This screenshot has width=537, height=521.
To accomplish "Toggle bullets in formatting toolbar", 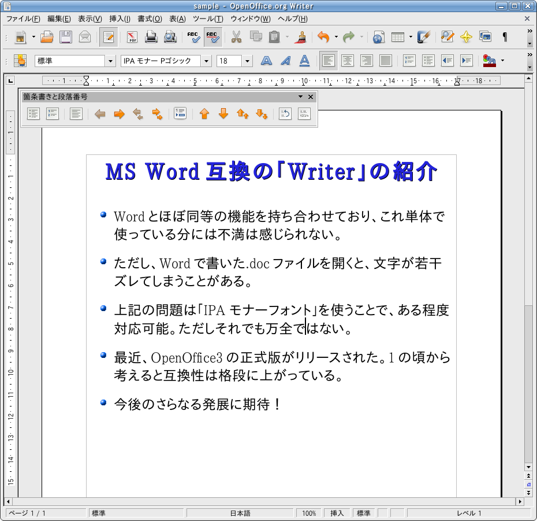I will point(428,61).
